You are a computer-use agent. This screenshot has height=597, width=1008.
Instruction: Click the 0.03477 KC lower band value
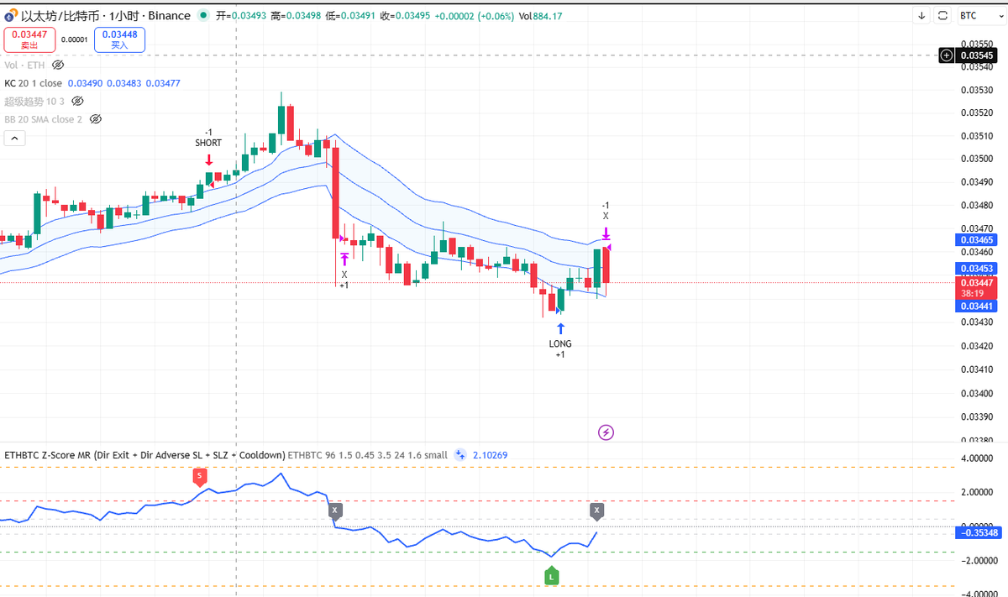click(165, 83)
